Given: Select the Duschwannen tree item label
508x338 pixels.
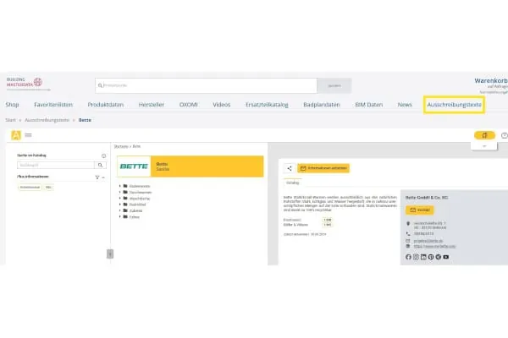Looking at the screenshot, I should [141, 193].
